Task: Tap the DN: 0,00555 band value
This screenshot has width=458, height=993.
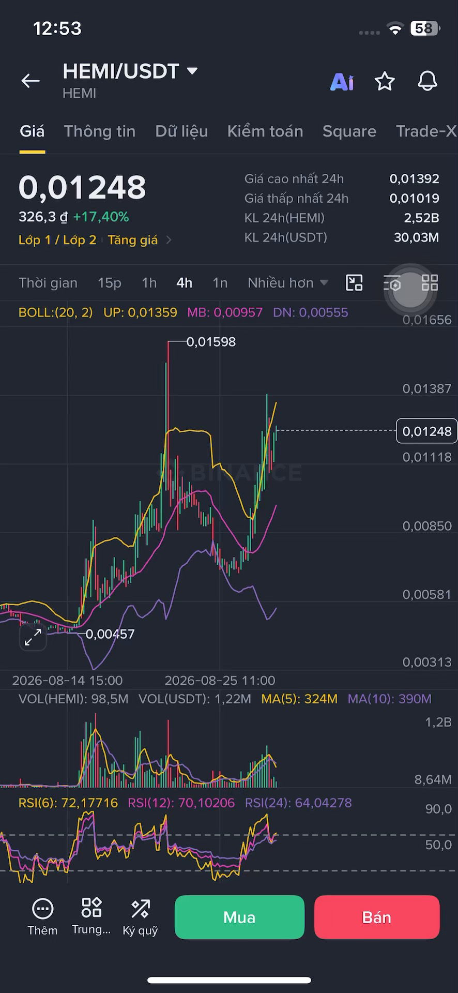Action: (x=310, y=312)
